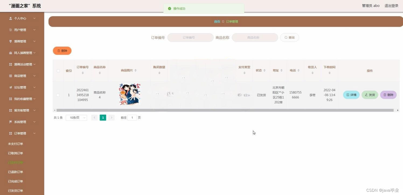The width and height of the screenshot is (403, 195).
Task: Click 详情 button for the order
Action: pyautogui.click(x=351, y=95)
